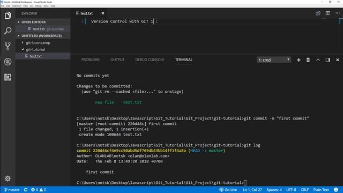Open the Search view icon
Viewport: 343px width, 193px height.
tap(8, 31)
